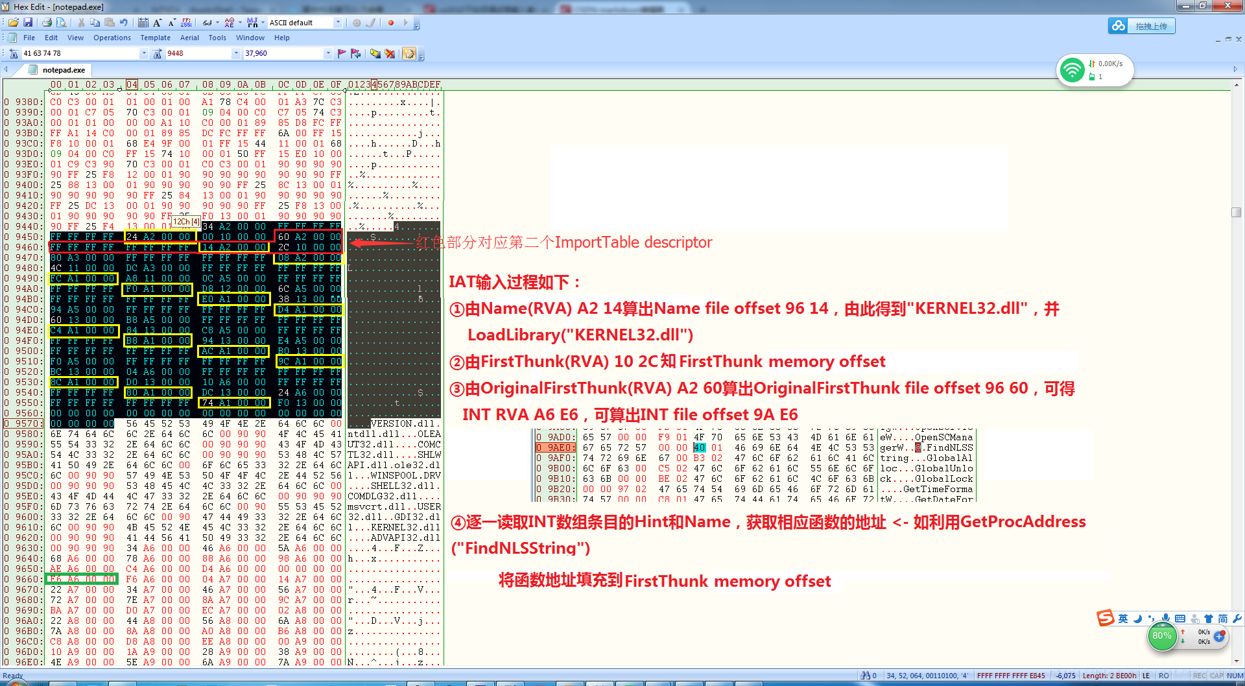Open the Window menu
This screenshot has width=1245, height=686.
tap(250, 38)
